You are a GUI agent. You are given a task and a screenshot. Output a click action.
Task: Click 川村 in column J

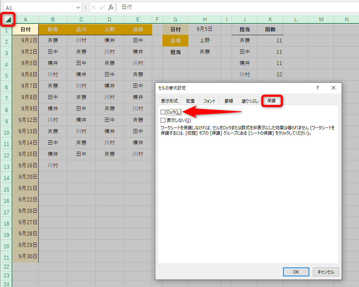(x=244, y=75)
